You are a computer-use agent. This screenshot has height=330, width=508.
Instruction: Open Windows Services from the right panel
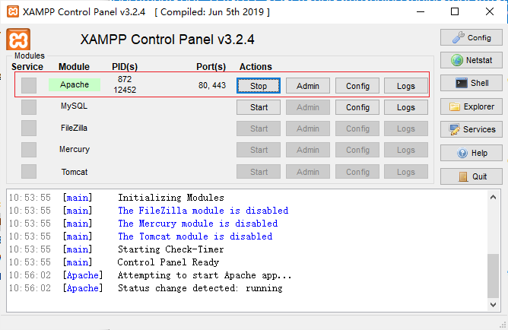471,129
